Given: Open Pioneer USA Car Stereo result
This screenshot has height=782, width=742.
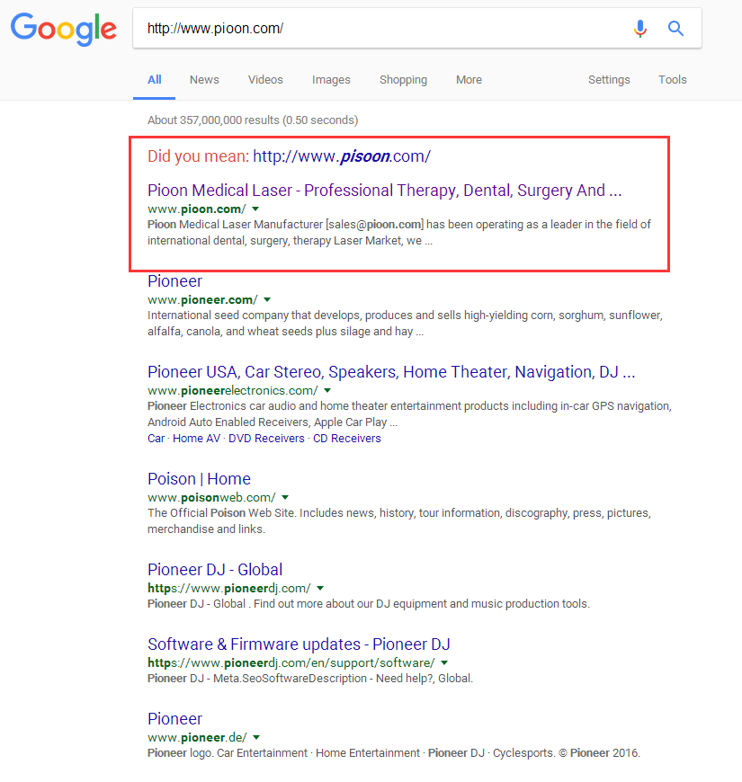Looking at the screenshot, I should click(391, 372).
